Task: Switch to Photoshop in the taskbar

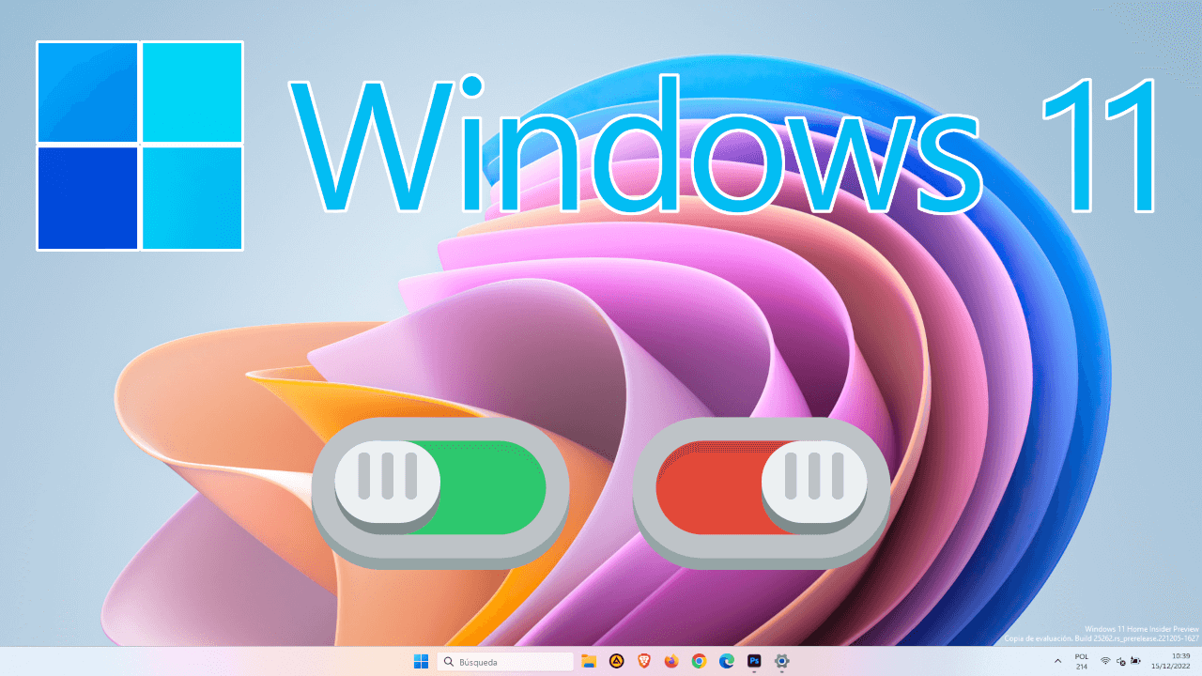Action: pyautogui.click(x=753, y=661)
